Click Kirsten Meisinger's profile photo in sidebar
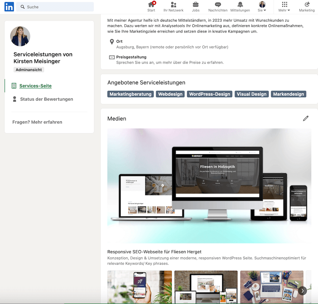Screen dimensions: 318x304 (20, 36)
